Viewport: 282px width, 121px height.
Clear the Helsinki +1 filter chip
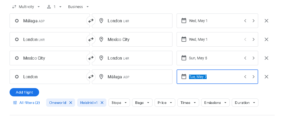(102, 103)
